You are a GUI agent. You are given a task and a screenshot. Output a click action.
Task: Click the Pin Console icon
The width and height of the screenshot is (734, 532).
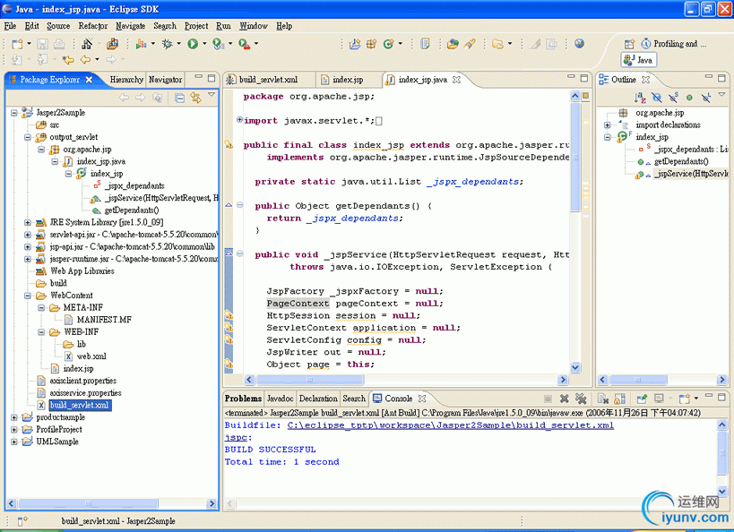point(642,399)
